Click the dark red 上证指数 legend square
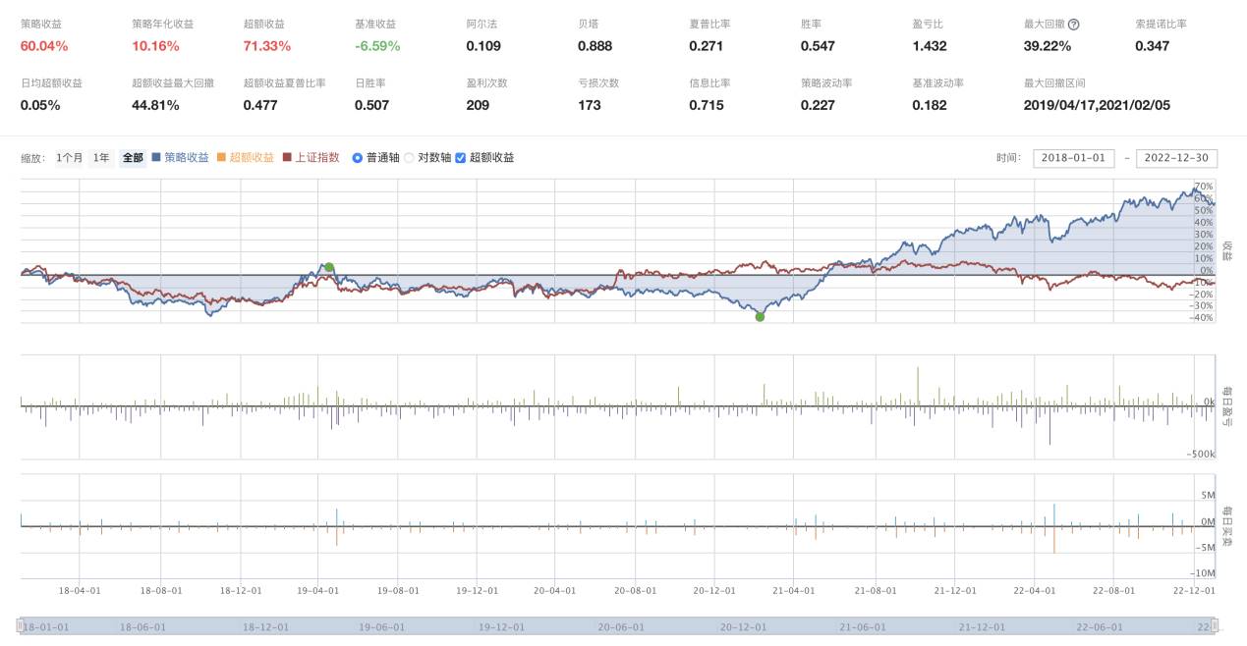This screenshot has width=1247, height=646. coord(287,158)
